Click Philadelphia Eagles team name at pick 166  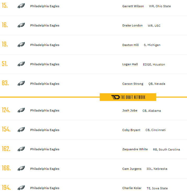tap(45, 169)
